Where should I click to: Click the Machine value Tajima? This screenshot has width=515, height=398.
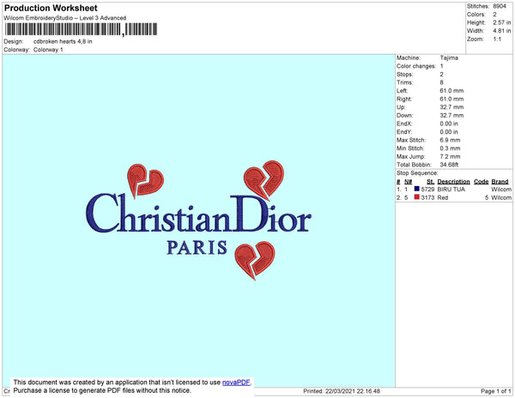coord(449,57)
